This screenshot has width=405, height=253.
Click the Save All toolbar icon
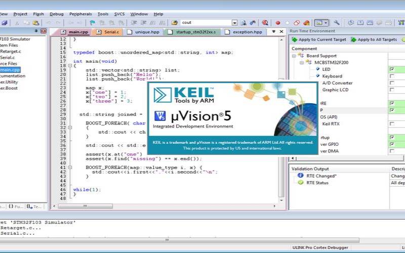coord(4,23)
